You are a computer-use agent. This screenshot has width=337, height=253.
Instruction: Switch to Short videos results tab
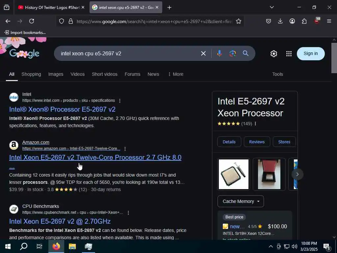point(105,74)
